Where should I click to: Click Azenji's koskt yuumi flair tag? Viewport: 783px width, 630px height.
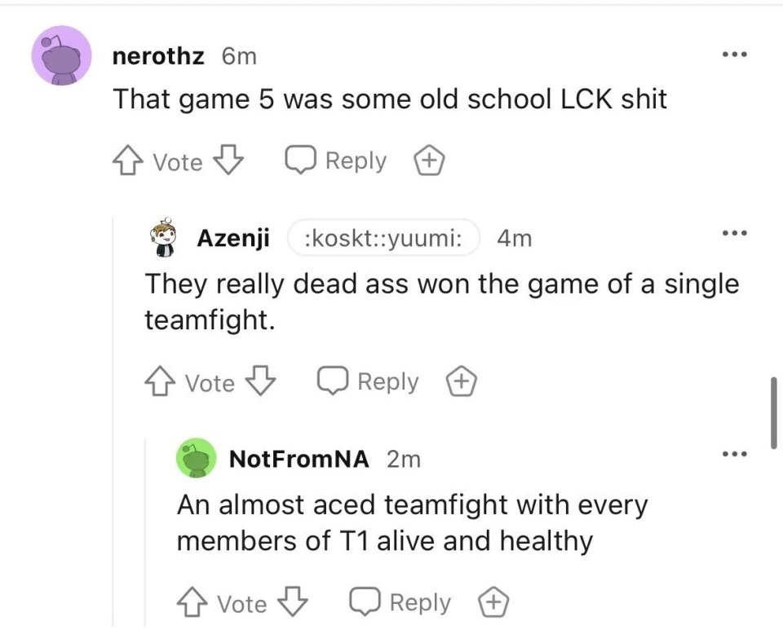click(x=383, y=238)
